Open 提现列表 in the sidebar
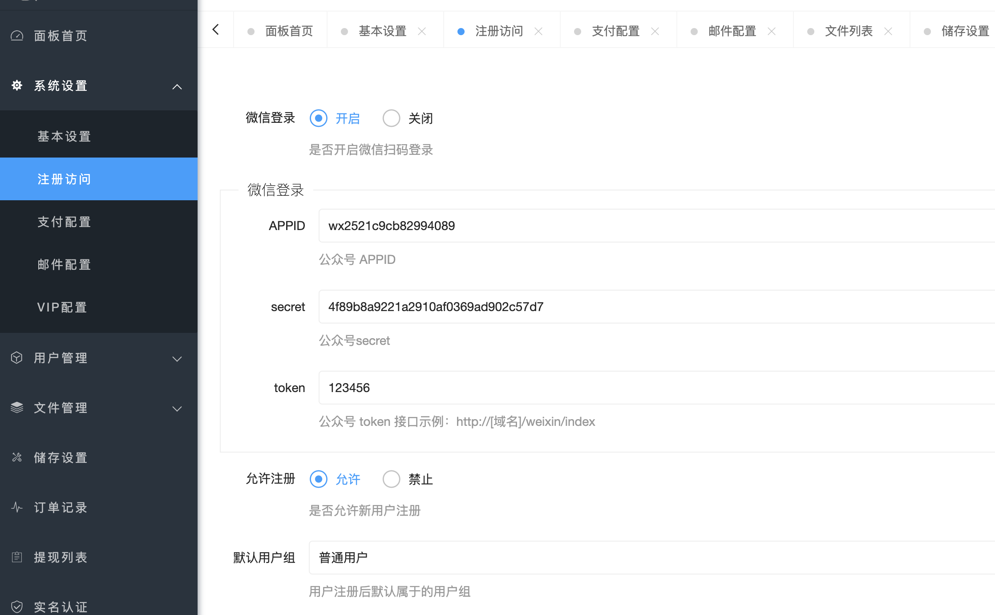The image size is (995, 615). pos(99,557)
